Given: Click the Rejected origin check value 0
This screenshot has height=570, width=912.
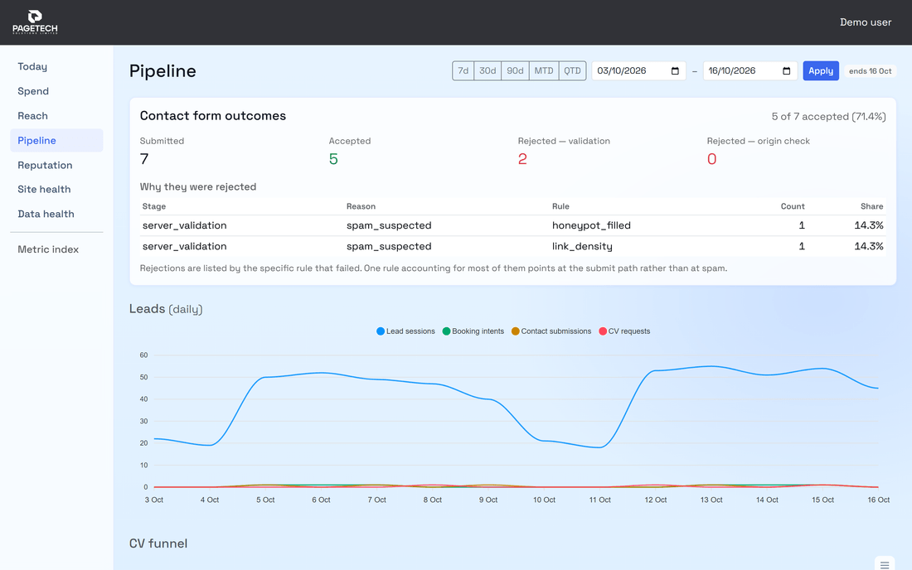Looking at the screenshot, I should coord(712,159).
